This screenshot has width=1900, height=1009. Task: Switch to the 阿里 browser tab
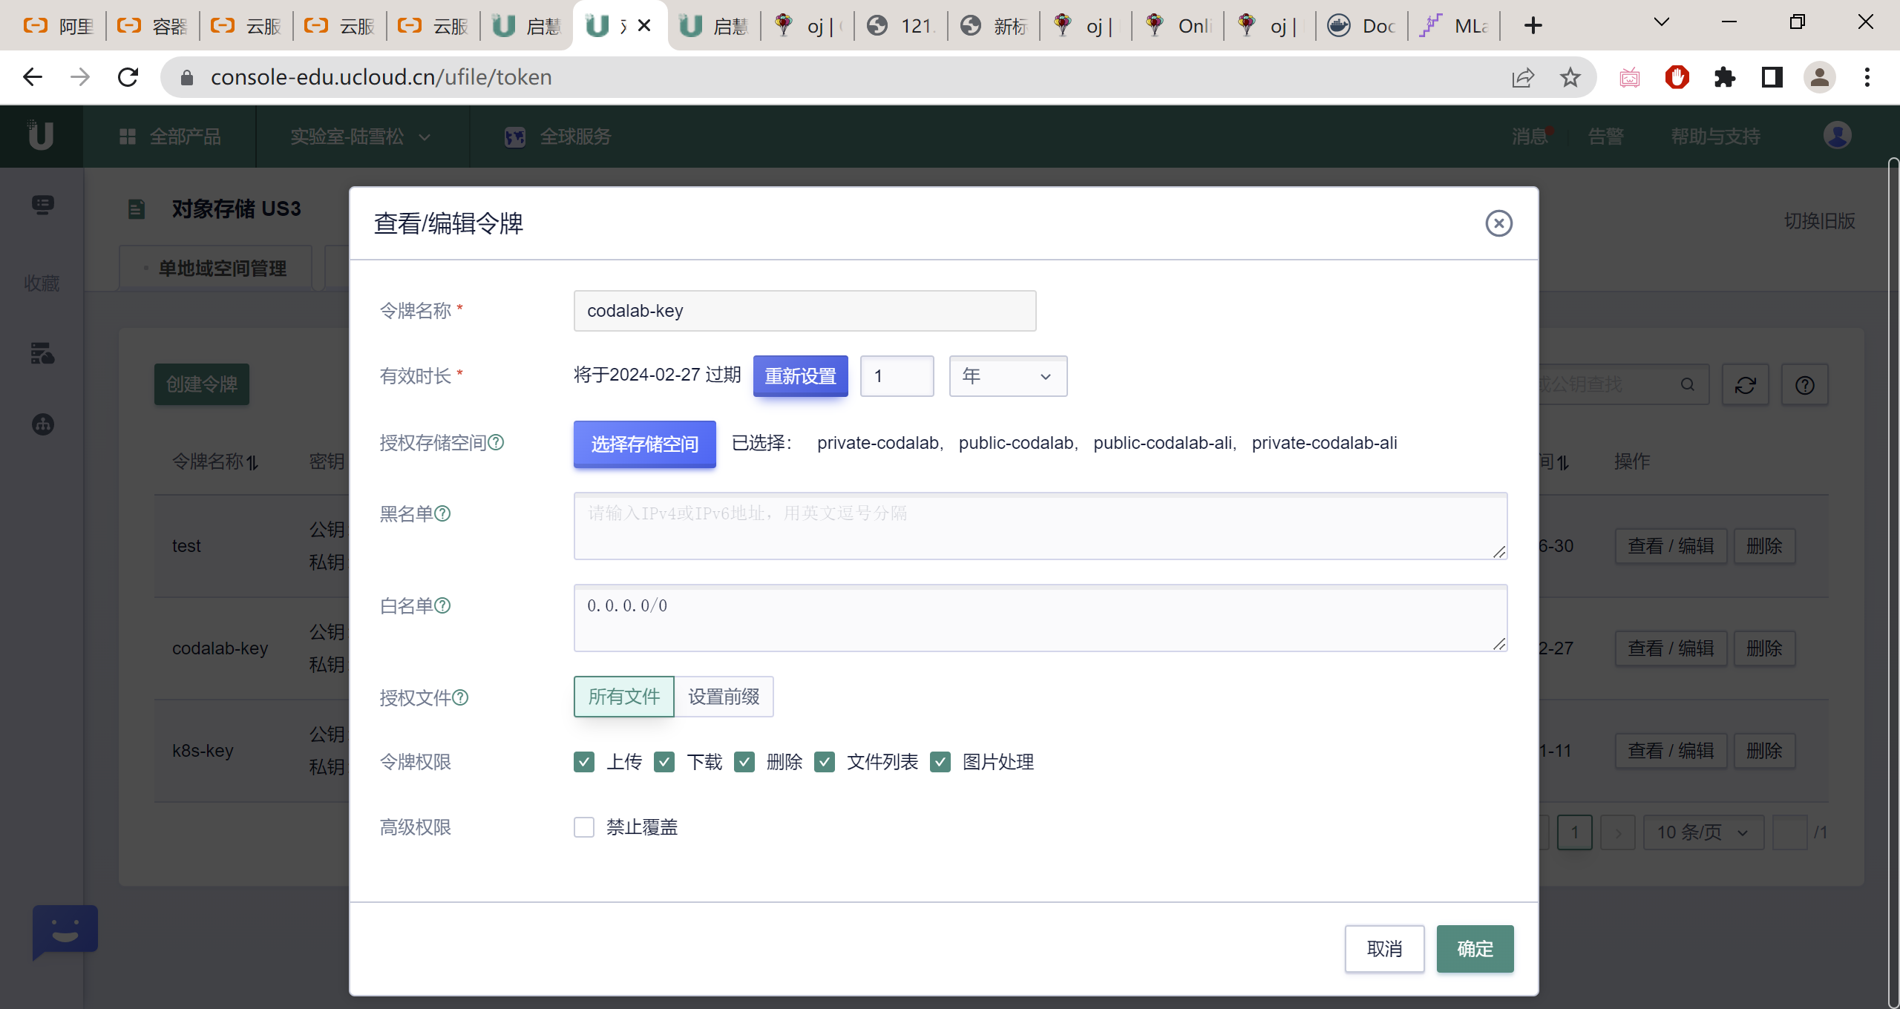(58, 26)
